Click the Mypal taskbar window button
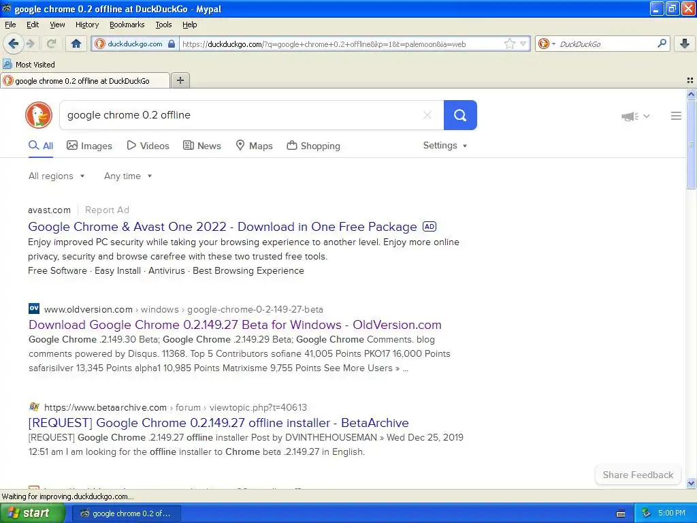 click(126, 513)
